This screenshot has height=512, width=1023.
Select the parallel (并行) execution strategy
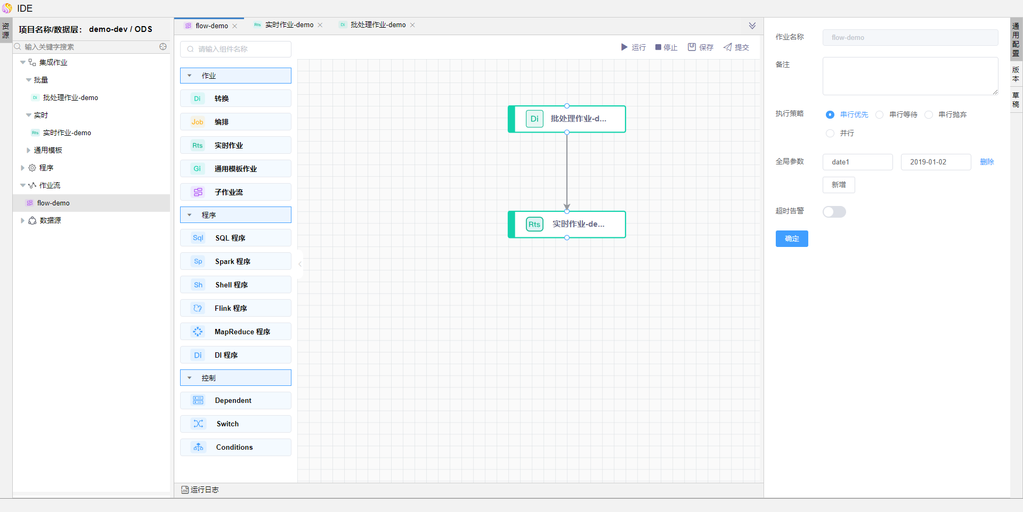coord(830,133)
